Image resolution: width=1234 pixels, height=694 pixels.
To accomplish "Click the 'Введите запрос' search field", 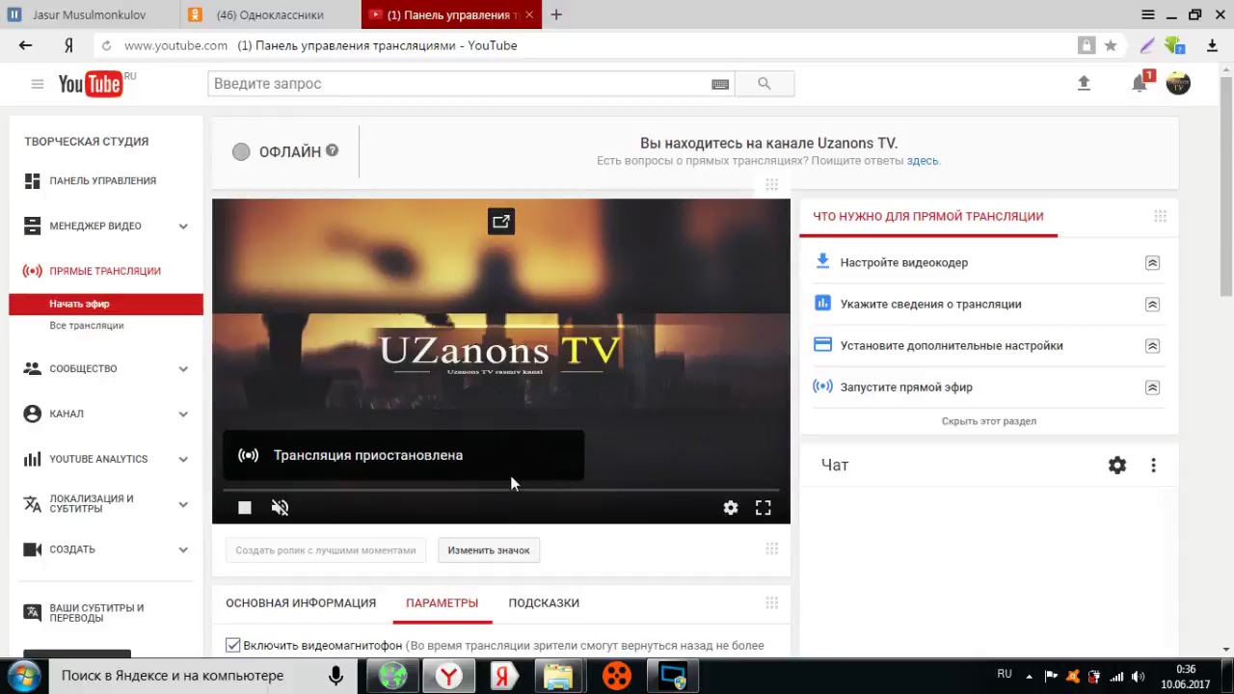I will (458, 84).
